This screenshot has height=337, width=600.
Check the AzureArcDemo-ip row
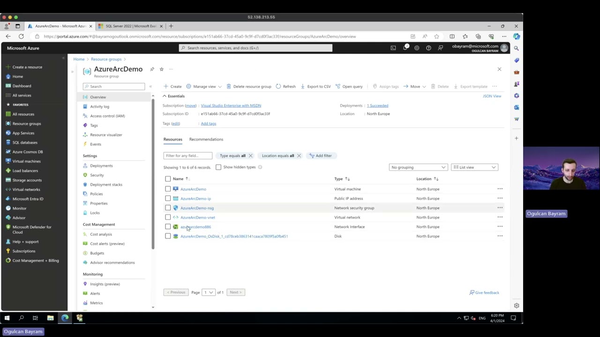click(x=168, y=198)
